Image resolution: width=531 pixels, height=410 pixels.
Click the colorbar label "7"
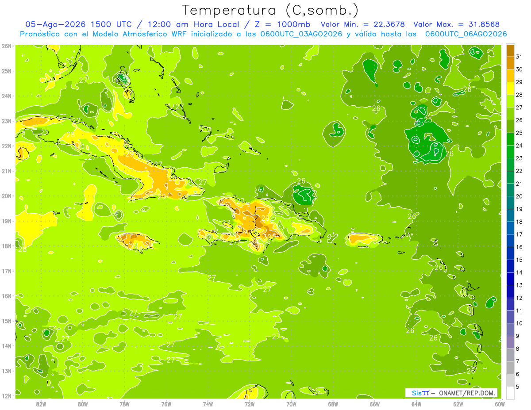[x=518, y=361]
